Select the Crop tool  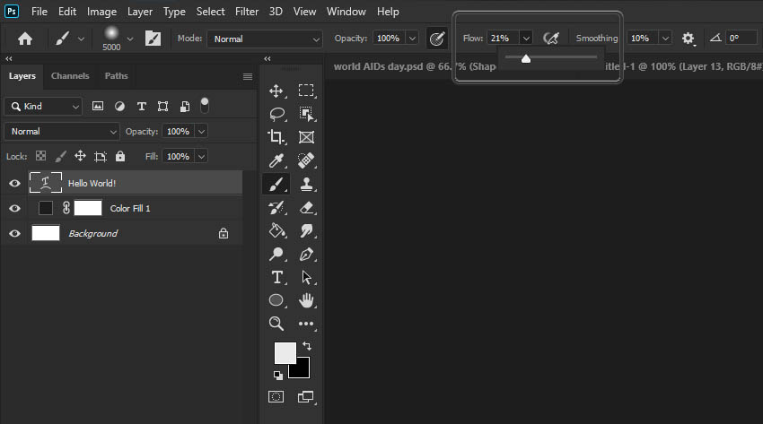click(276, 137)
